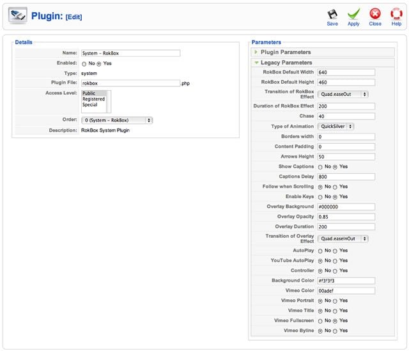409x351 pixels.
Task: Open the Type of Animation dropdown
Action: [336, 127]
